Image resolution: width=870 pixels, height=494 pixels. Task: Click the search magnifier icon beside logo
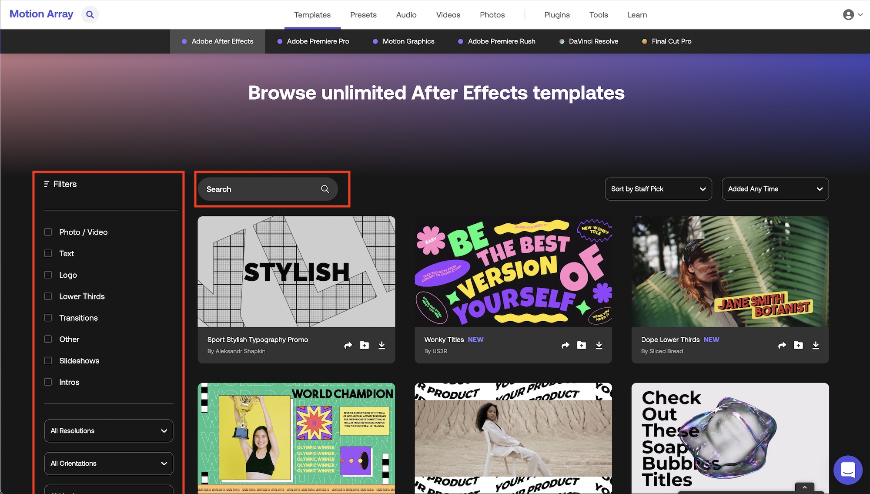point(90,14)
